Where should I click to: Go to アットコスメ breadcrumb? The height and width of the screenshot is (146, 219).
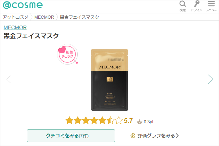(16, 17)
